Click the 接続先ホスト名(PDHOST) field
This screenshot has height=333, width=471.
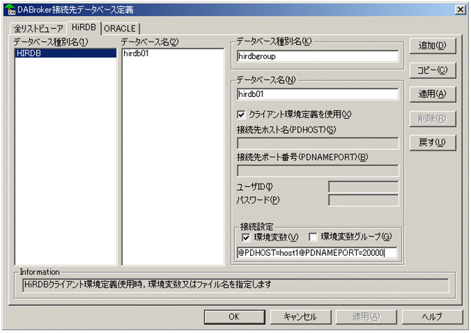click(317, 143)
